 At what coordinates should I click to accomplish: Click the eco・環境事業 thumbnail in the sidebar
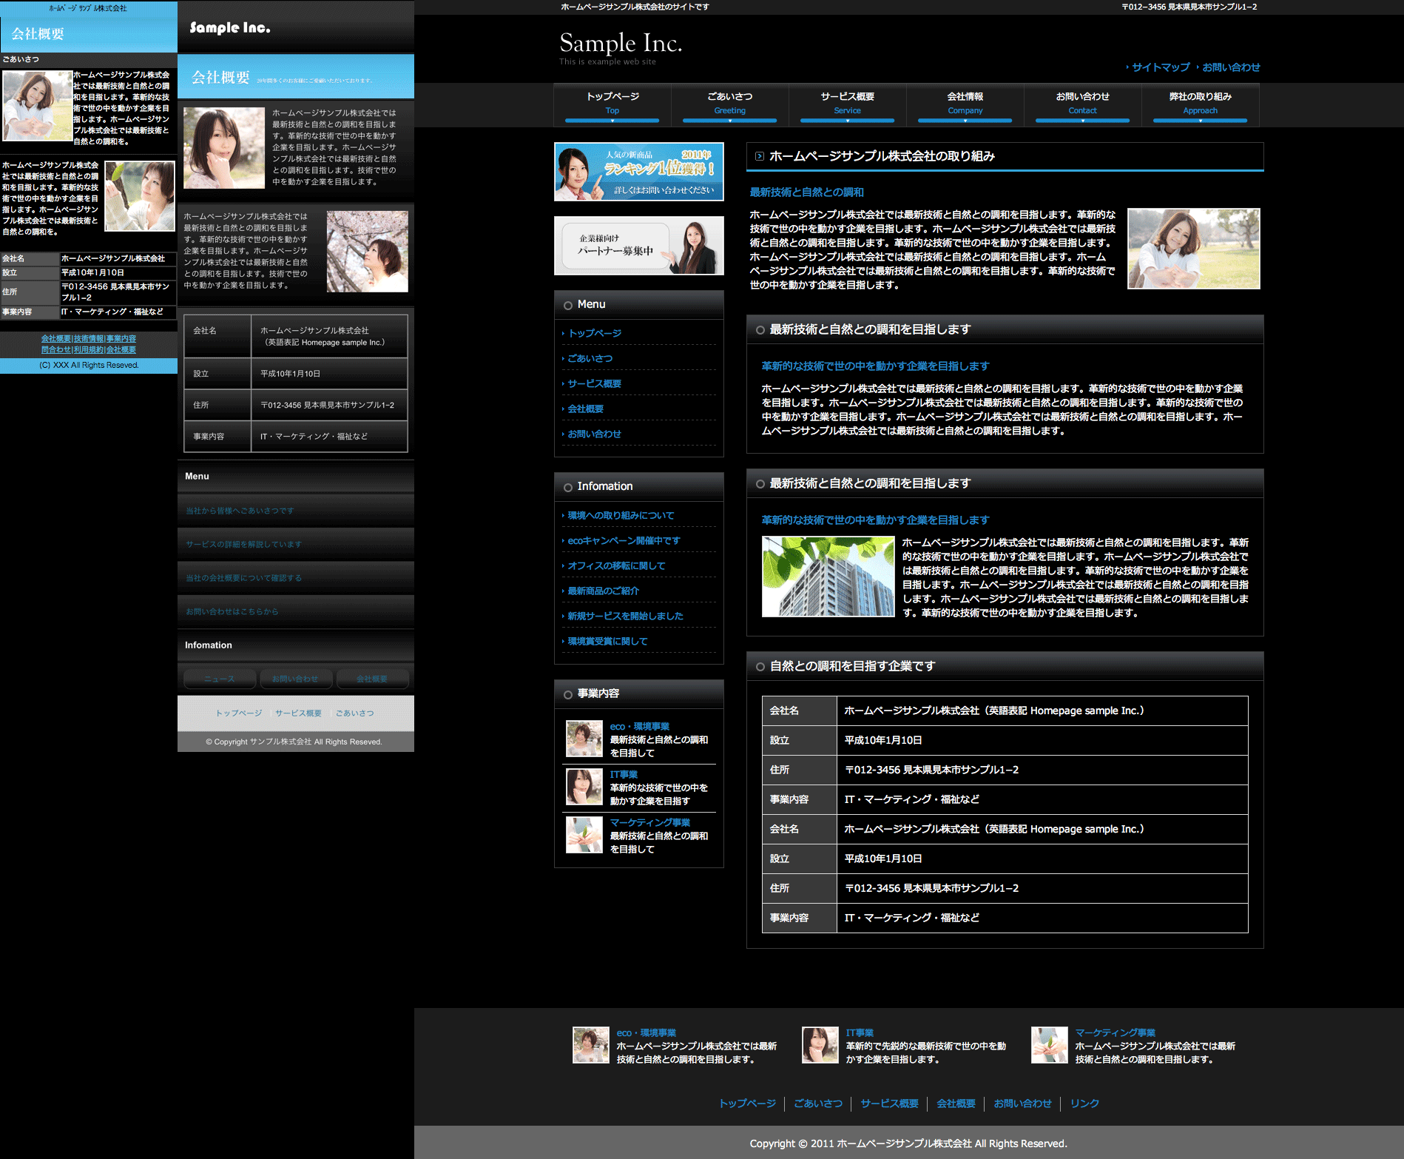[584, 739]
